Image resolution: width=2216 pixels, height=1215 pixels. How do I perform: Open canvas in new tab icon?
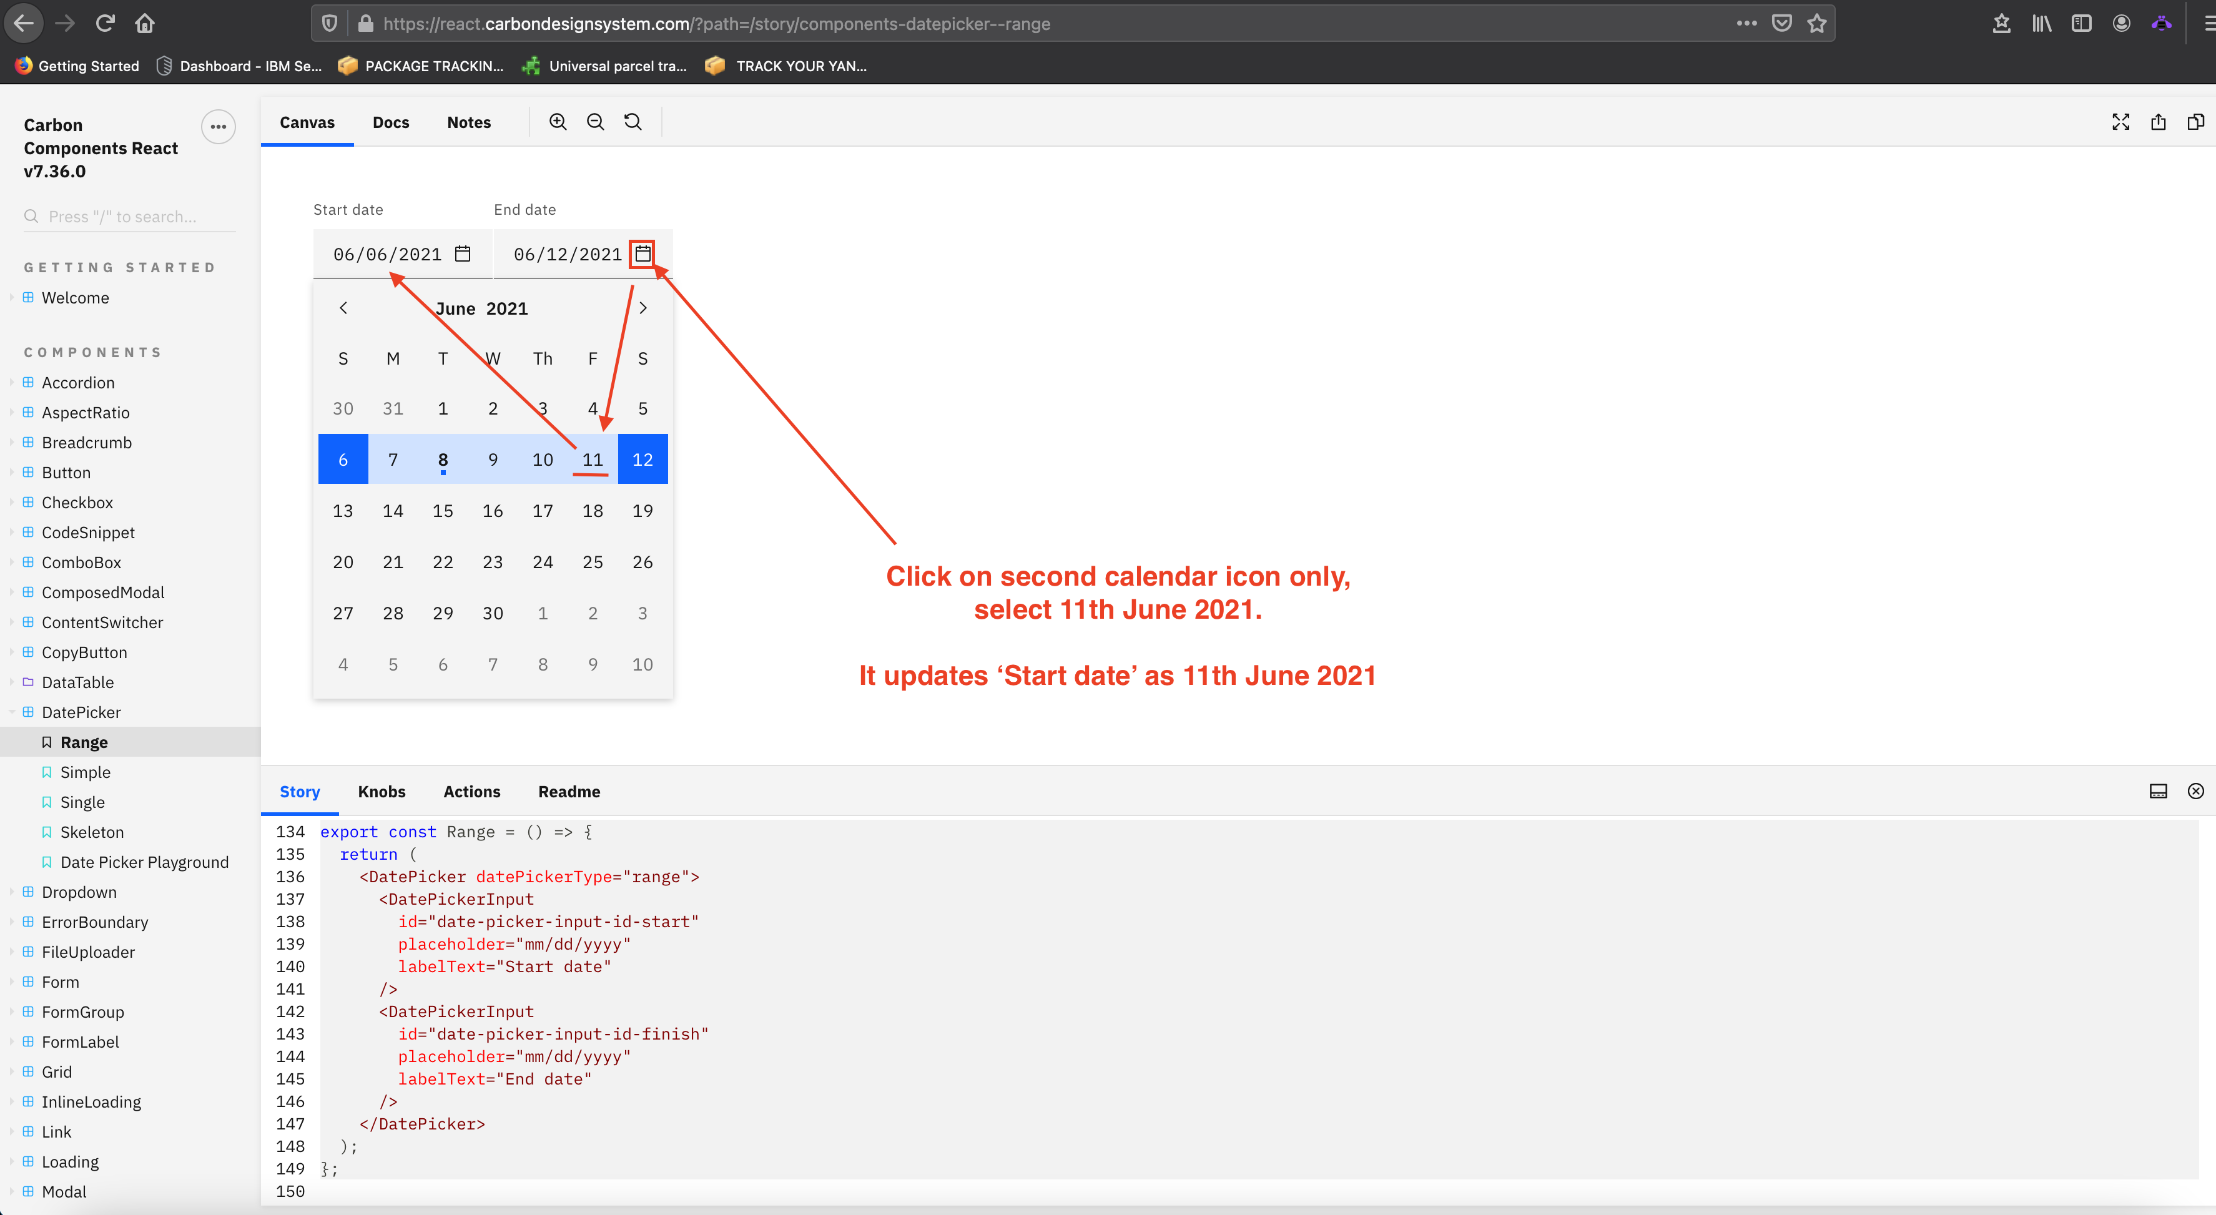(x=2159, y=122)
